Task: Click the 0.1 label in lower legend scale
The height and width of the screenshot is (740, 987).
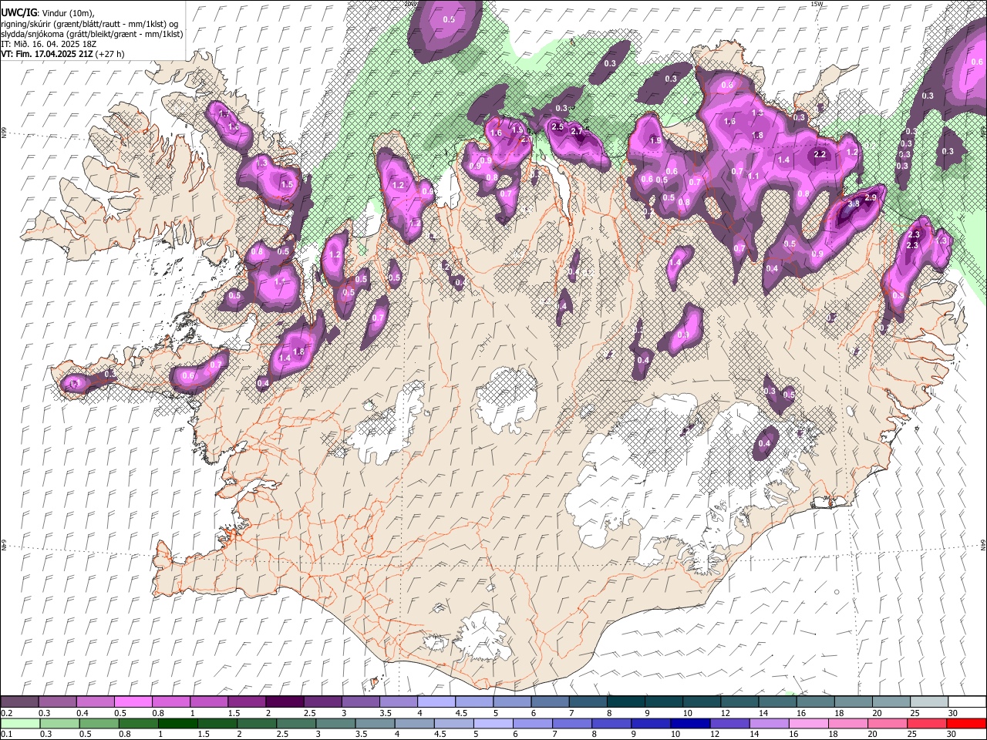Action: click(x=6, y=734)
